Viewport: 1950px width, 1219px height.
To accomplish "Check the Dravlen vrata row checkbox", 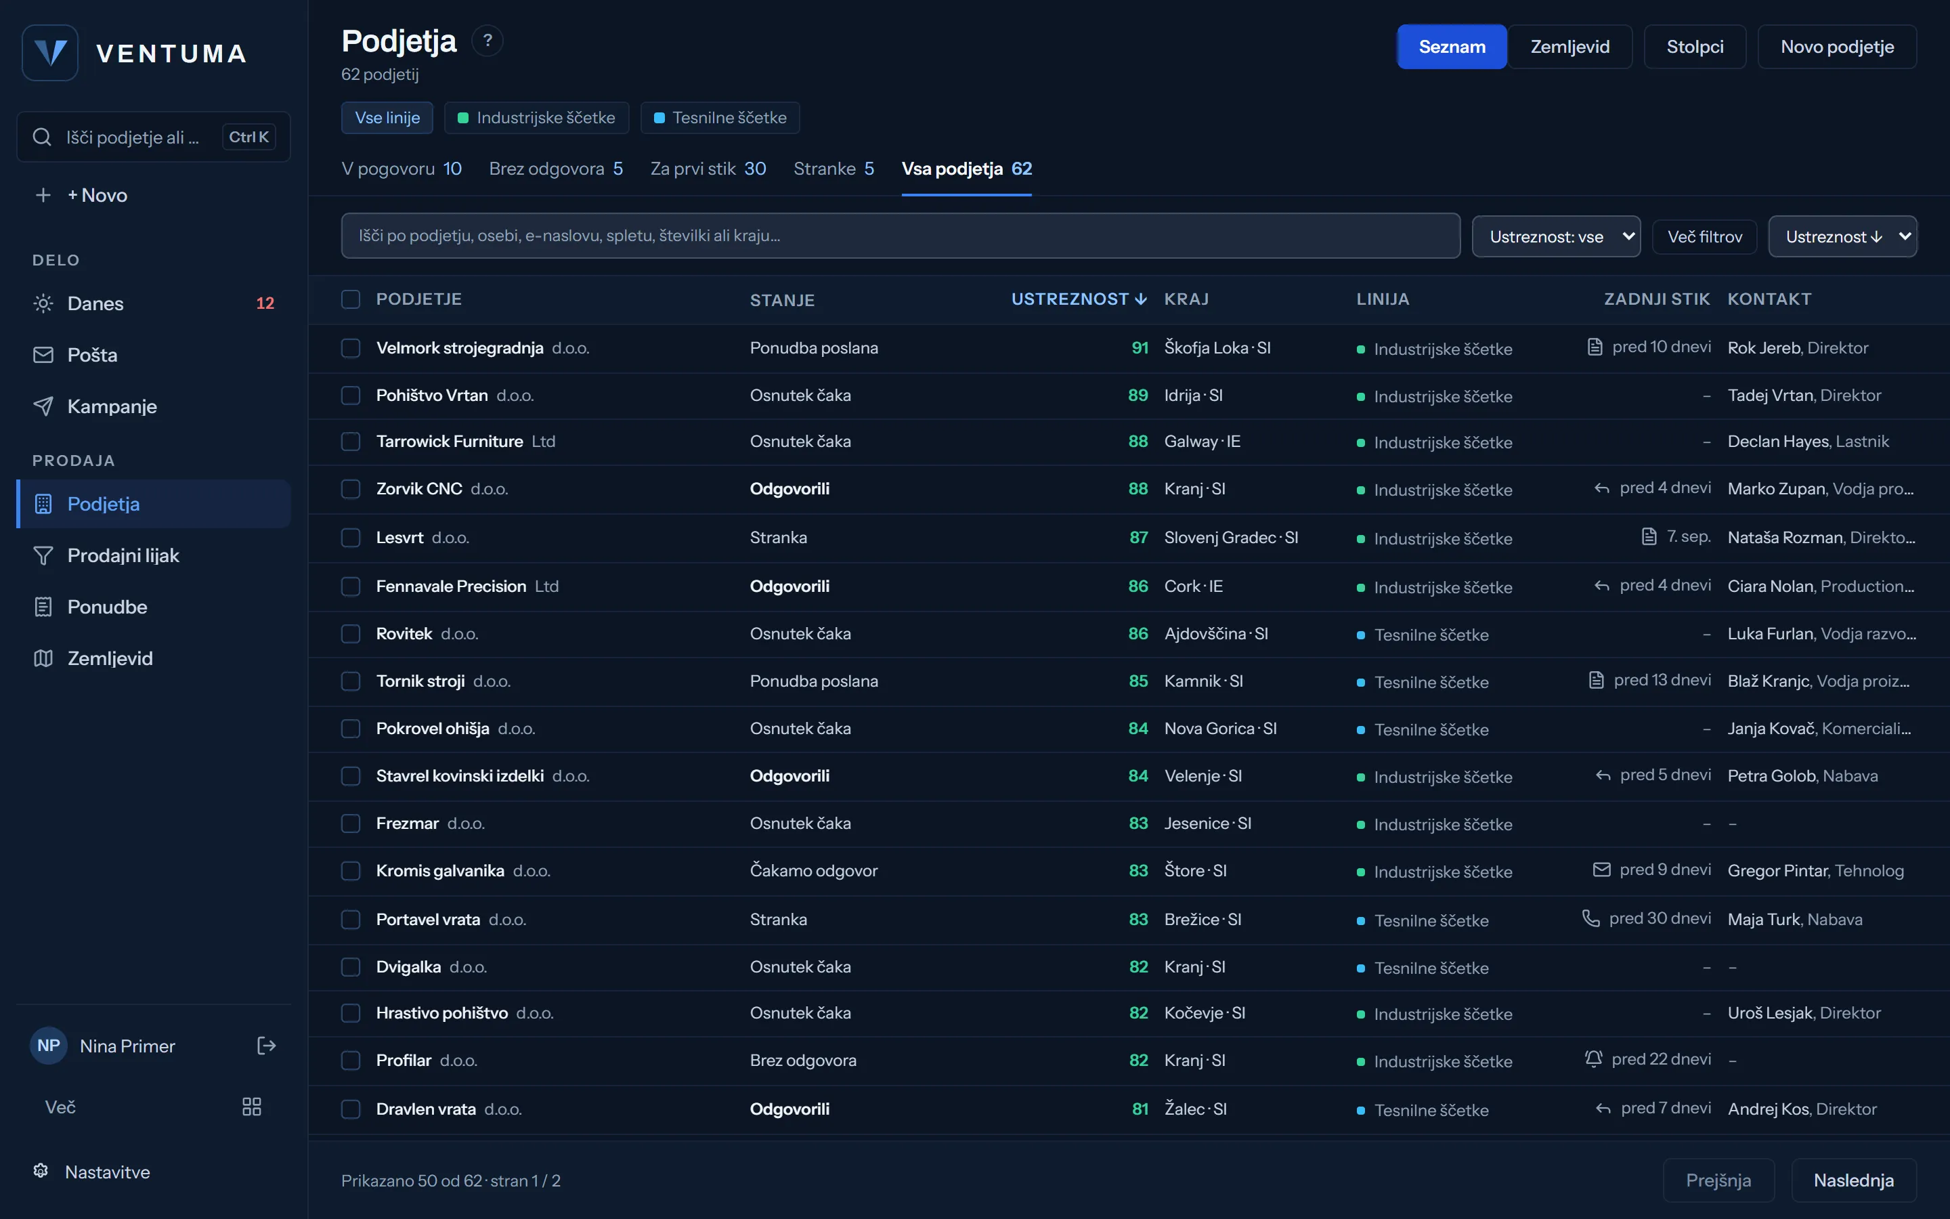I will [x=351, y=1109].
